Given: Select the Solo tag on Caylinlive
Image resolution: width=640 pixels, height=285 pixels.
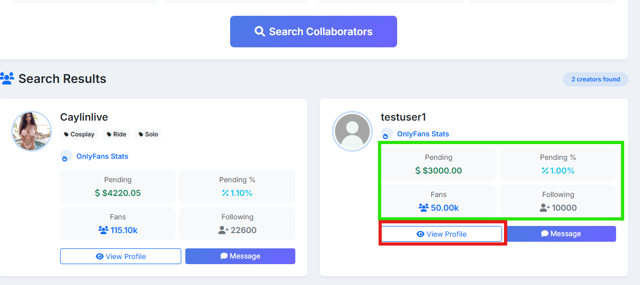Looking at the screenshot, I should [148, 134].
